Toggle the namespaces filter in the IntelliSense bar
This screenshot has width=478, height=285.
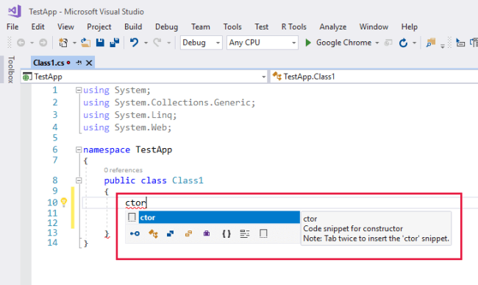coord(226,233)
